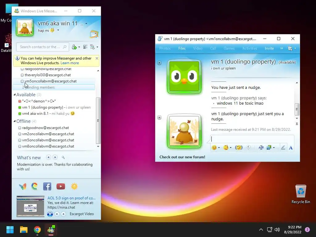Open the Add a contact dropdown arrow
Image resolution: width=316 pixels, height=237 pixels.
pyautogui.click(x=79, y=47)
